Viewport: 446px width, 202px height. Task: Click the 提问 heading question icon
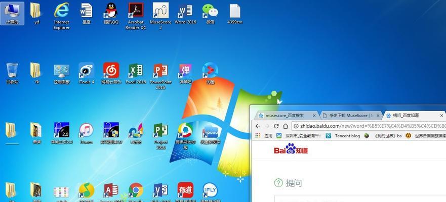coord(278,183)
